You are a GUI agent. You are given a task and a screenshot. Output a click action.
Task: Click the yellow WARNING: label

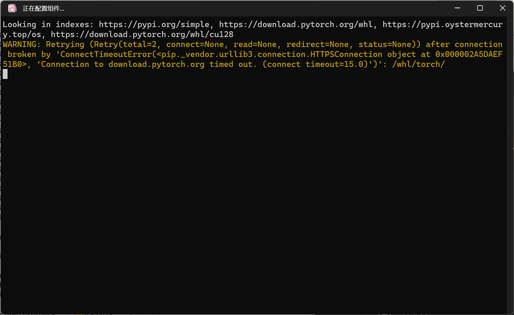22,44
